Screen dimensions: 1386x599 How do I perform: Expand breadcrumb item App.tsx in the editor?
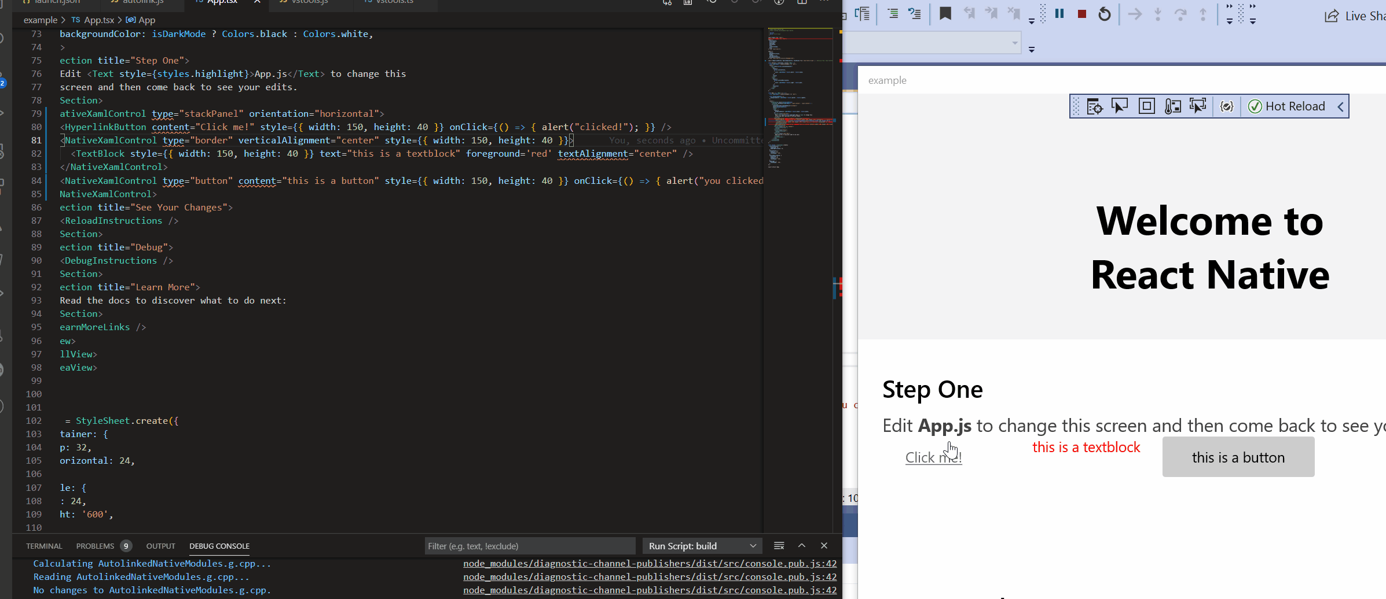pyautogui.click(x=99, y=20)
